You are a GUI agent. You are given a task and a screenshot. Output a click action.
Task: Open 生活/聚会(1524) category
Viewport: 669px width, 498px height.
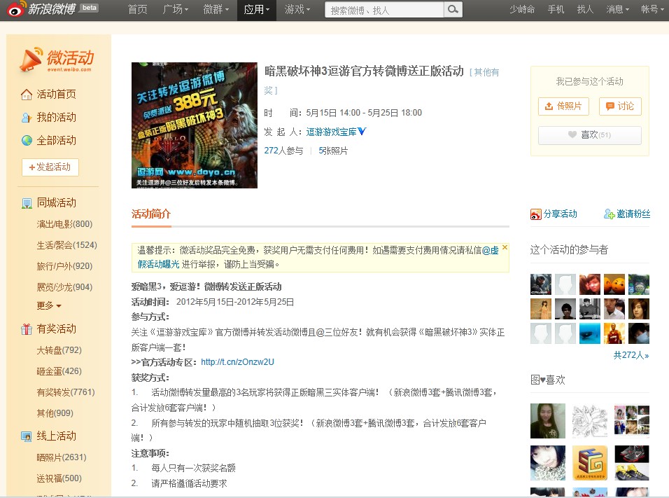pos(66,245)
